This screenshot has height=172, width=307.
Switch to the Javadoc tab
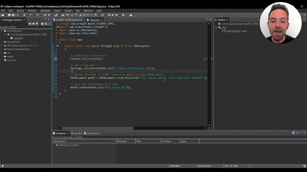tap(77, 133)
